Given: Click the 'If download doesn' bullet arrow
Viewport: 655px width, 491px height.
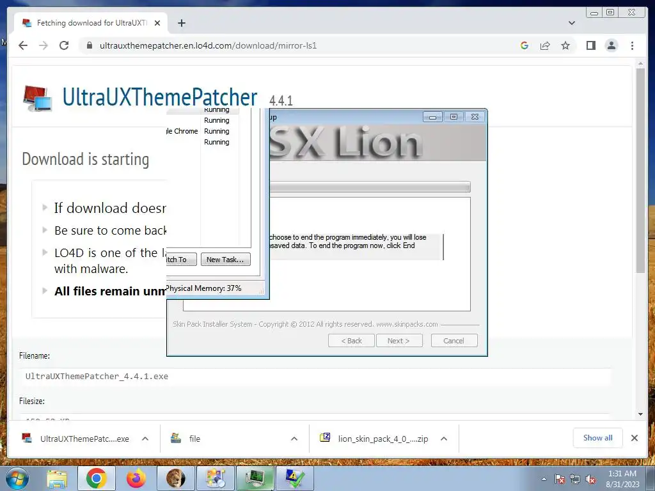Looking at the screenshot, I should tap(45, 207).
